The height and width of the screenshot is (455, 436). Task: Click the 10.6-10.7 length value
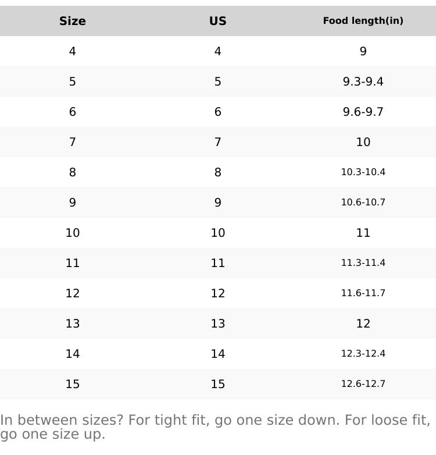[363, 202]
